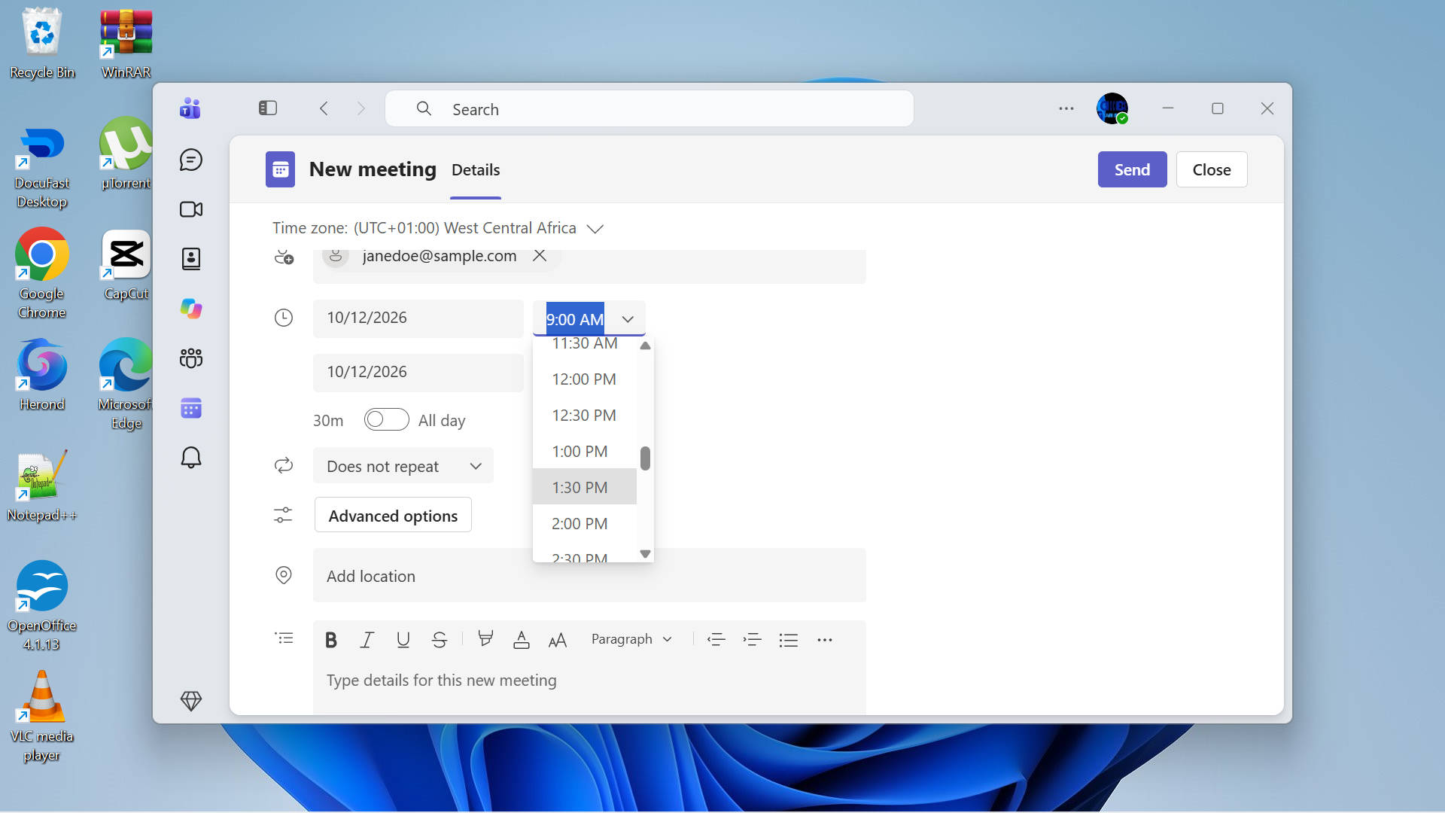
Task: Open the Meet video camera icon
Action: click(x=191, y=209)
